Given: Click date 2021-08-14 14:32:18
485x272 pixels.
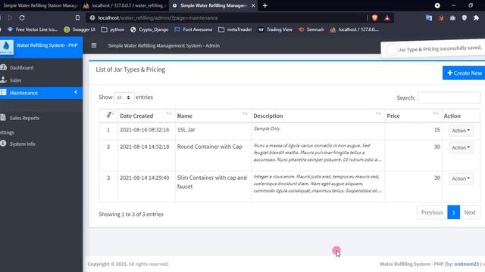Looking at the screenshot, I should click(x=145, y=147).
